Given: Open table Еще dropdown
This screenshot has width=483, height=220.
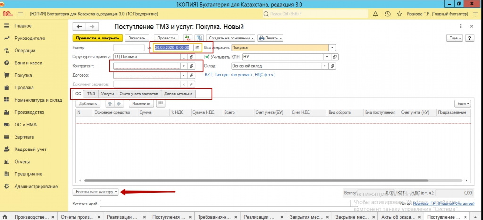Looking at the screenshot, I should 463,104.
